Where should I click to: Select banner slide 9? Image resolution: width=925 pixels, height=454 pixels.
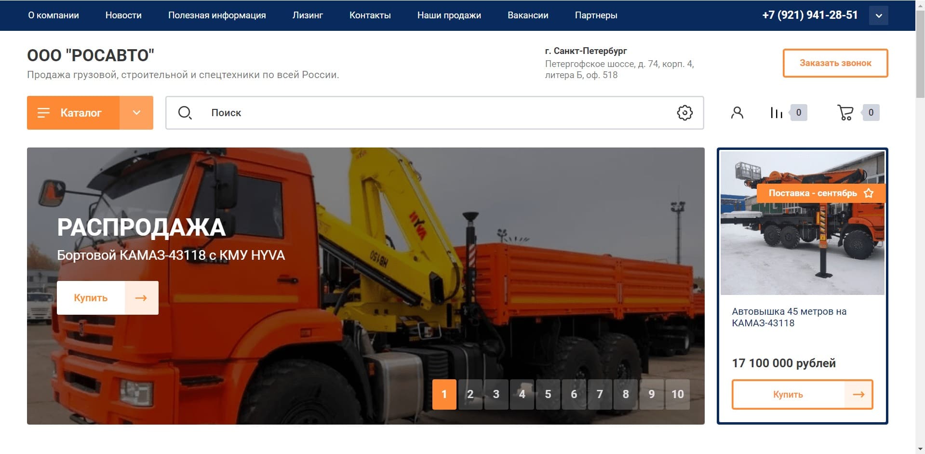pos(652,394)
